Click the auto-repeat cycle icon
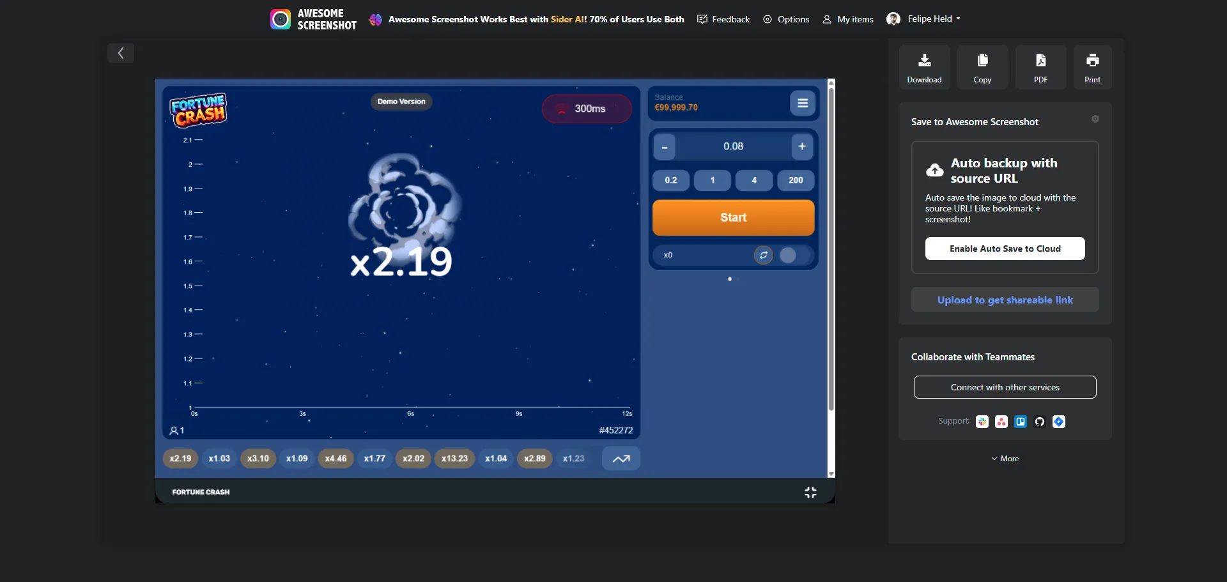1227x582 pixels. click(763, 255)
